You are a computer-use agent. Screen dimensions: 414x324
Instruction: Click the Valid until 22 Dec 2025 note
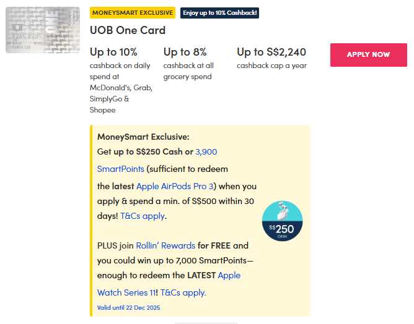(x=129, y=307)
